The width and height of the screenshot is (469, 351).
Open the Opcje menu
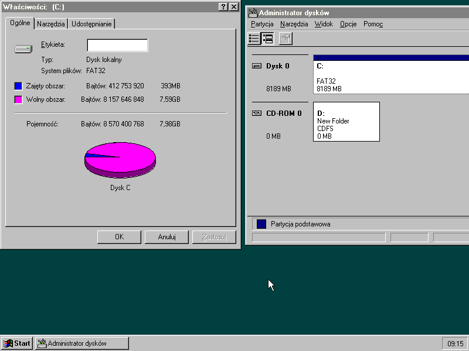click(x=348, y=24)
